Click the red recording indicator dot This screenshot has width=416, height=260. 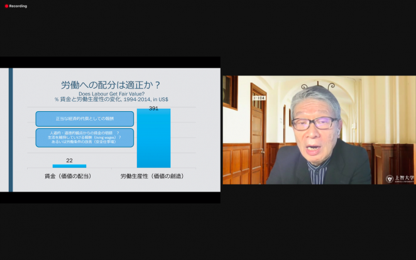click(6, 6)
